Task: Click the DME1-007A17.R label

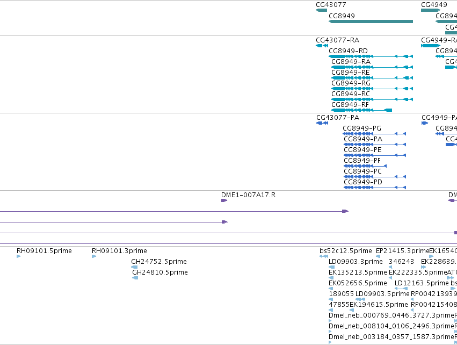Action: click(x=248, y=195)
